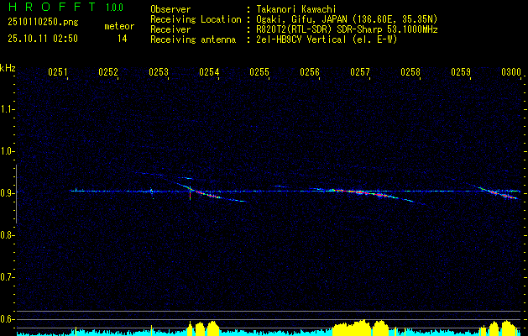Click the meteor count 14
The height and width of the screenshot is (336, 528).
[x=123, y=39]
